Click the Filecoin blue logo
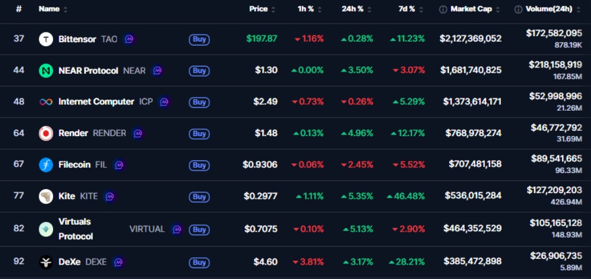The image size is (591, 279). pos(46,165)
